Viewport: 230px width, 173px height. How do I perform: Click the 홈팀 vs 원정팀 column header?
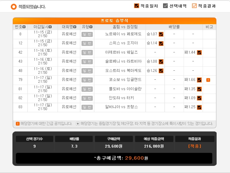pos(125,27)
